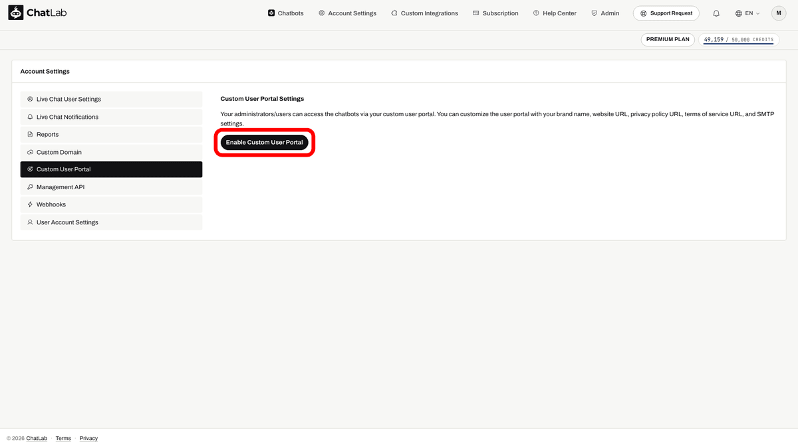Click the Support Request headset icon

click(643, 13)
